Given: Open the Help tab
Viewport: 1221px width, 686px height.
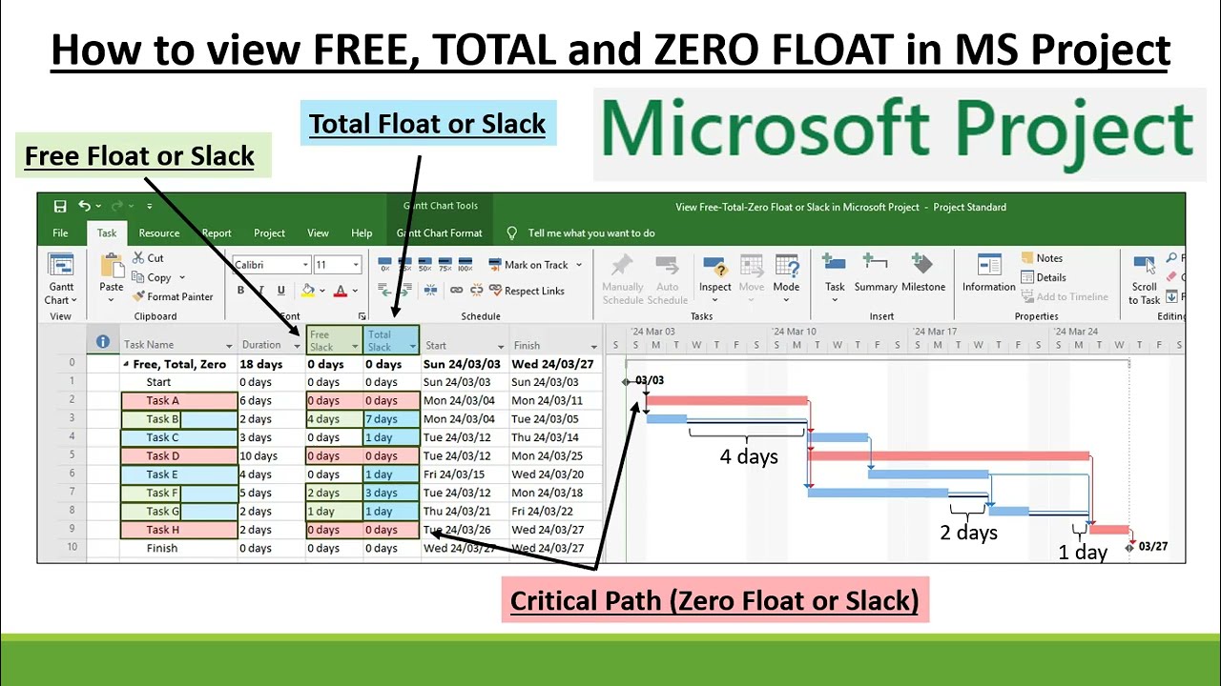Looking at the screenshot, I should click(x=362, y=232).
